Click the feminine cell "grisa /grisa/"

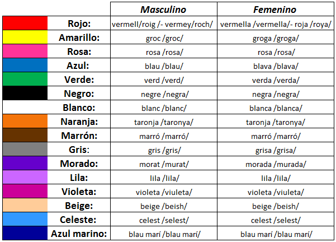point(274,150)
